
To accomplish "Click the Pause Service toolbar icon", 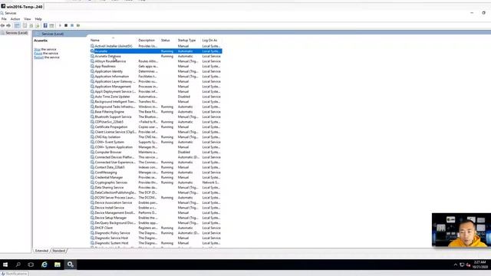I will tap(72, 25).
